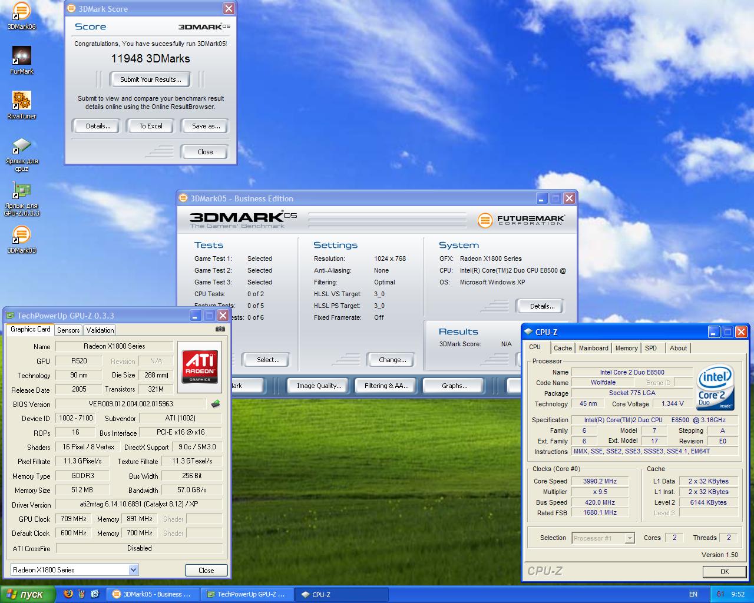Open the 3DMark06 desktop shortcut
Screen dimensions: 754x603
pyautogui.click(x=21, y=16)
